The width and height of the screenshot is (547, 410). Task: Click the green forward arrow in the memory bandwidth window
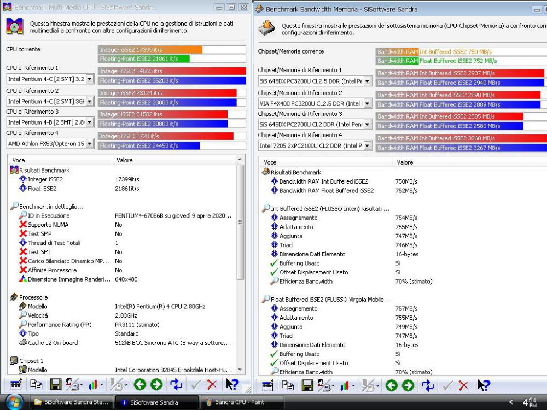pyautogui.click(x=408, y=385)
